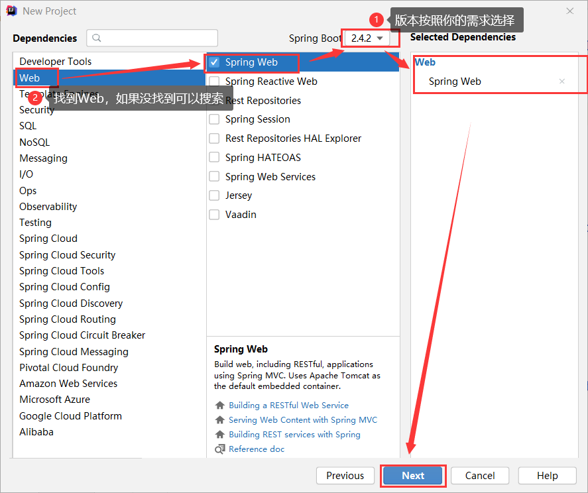This screenshot has width=588, height=493.
Task: Select the Testing category
Action: click(36, 223)
